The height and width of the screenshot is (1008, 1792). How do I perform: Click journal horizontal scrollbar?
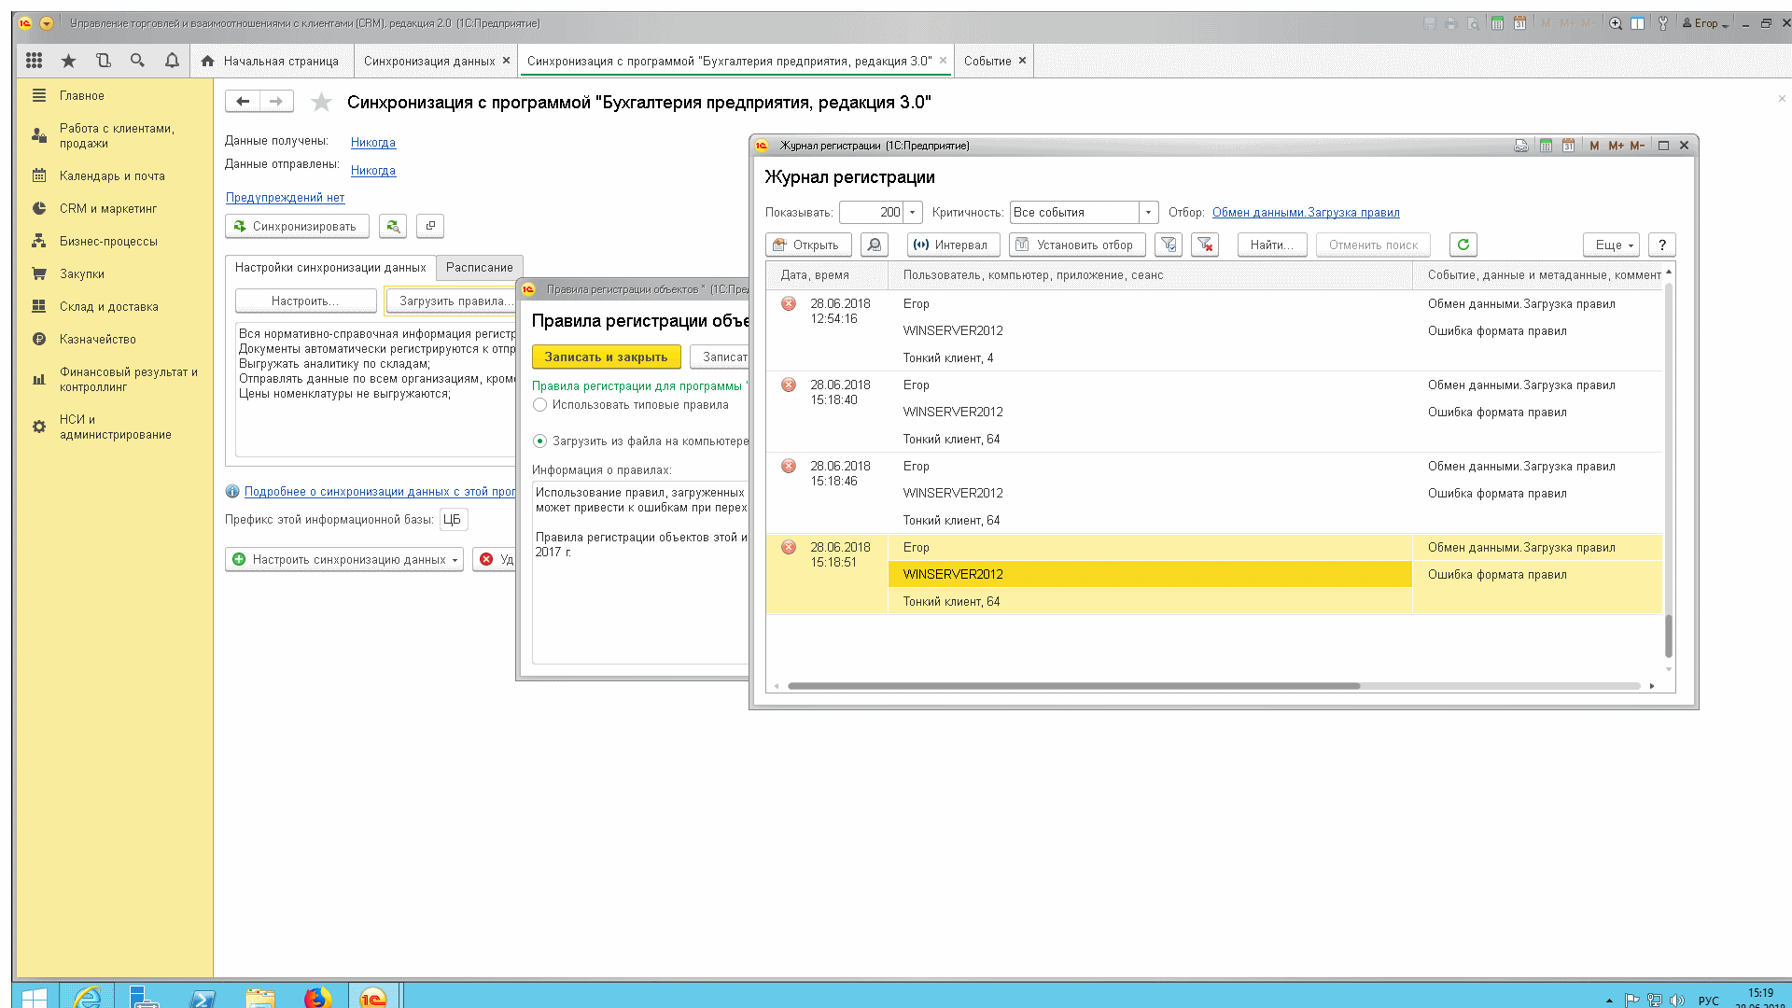pos(1073,686)
